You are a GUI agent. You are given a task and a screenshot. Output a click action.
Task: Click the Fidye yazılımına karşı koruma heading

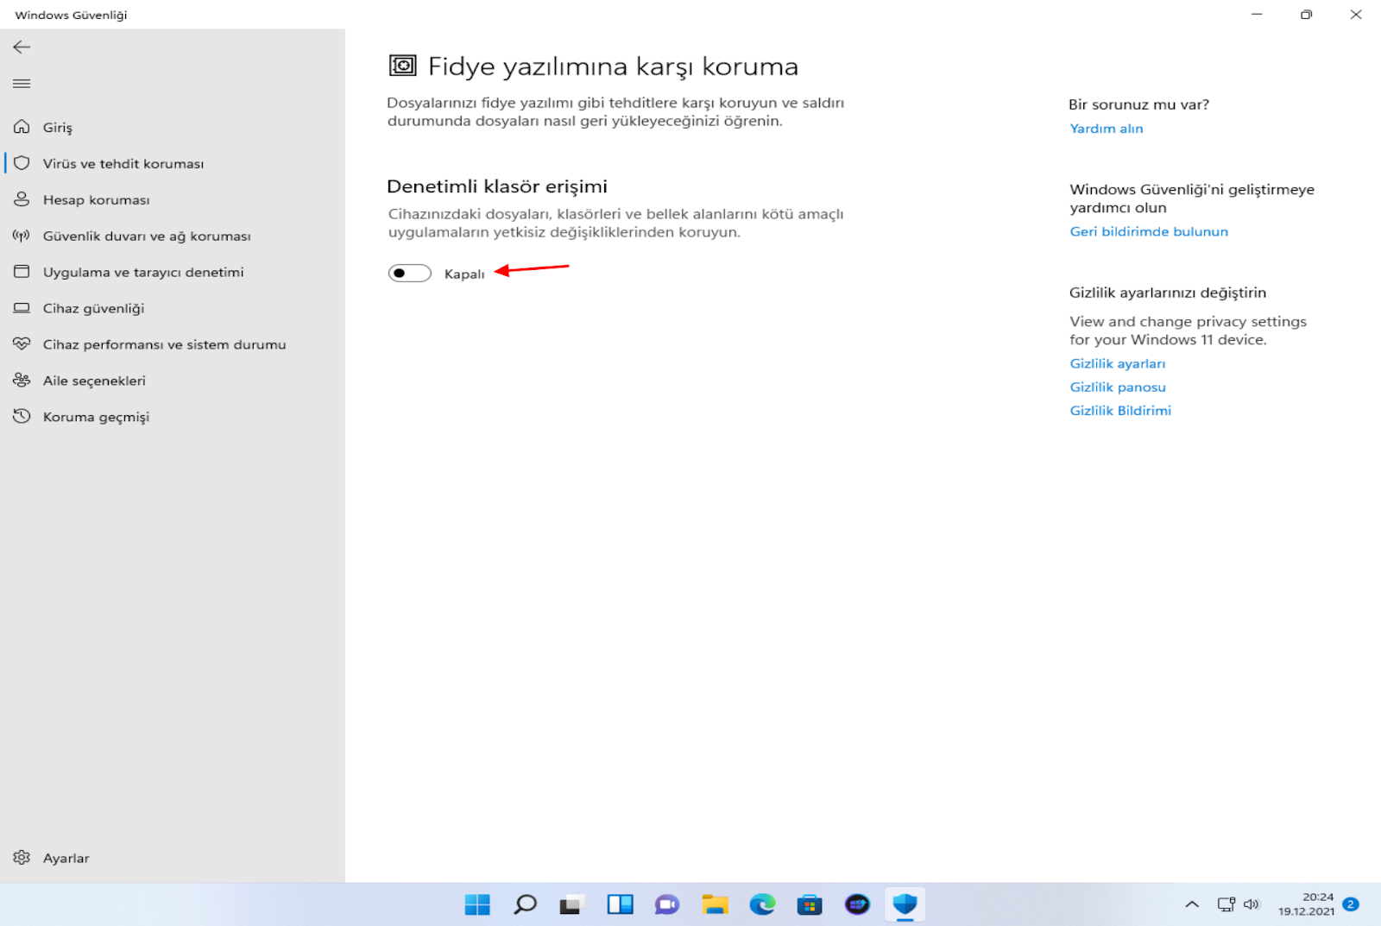[x=613, y=66]
